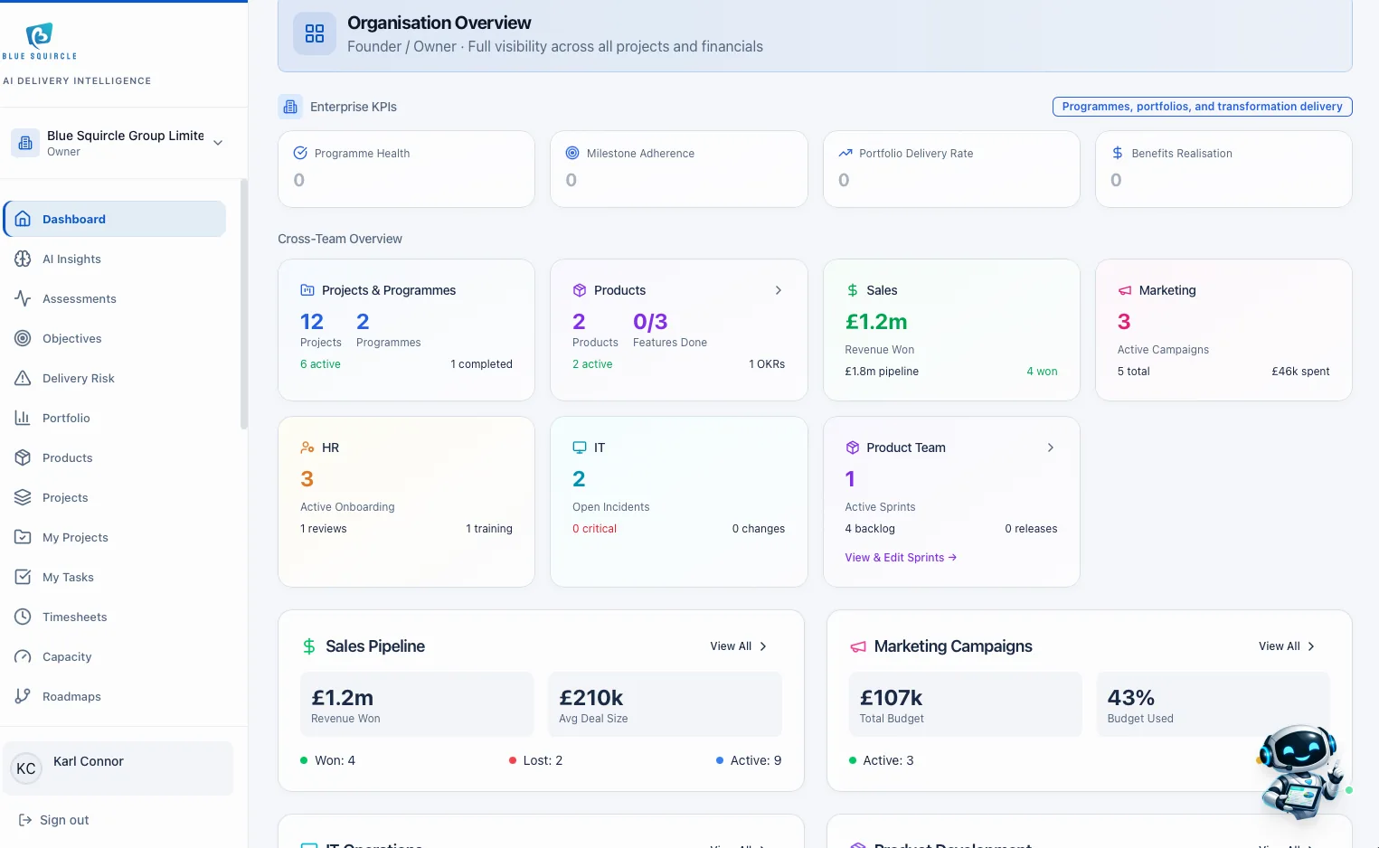The image size is (1379, 848).
Task: Click the Roadmaps branch icon
Action: [24, 696]
